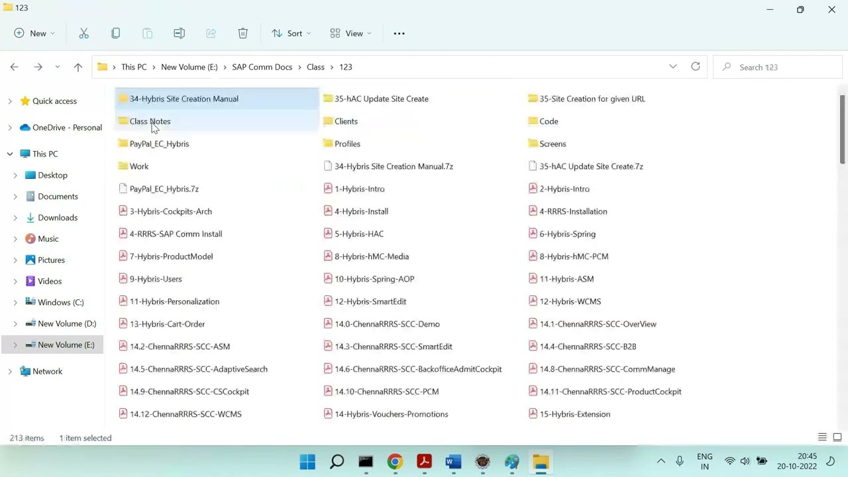The image size is (848, 477).
Task: Click the Paste toolbar icon
Action: click(x=147, y=33)
